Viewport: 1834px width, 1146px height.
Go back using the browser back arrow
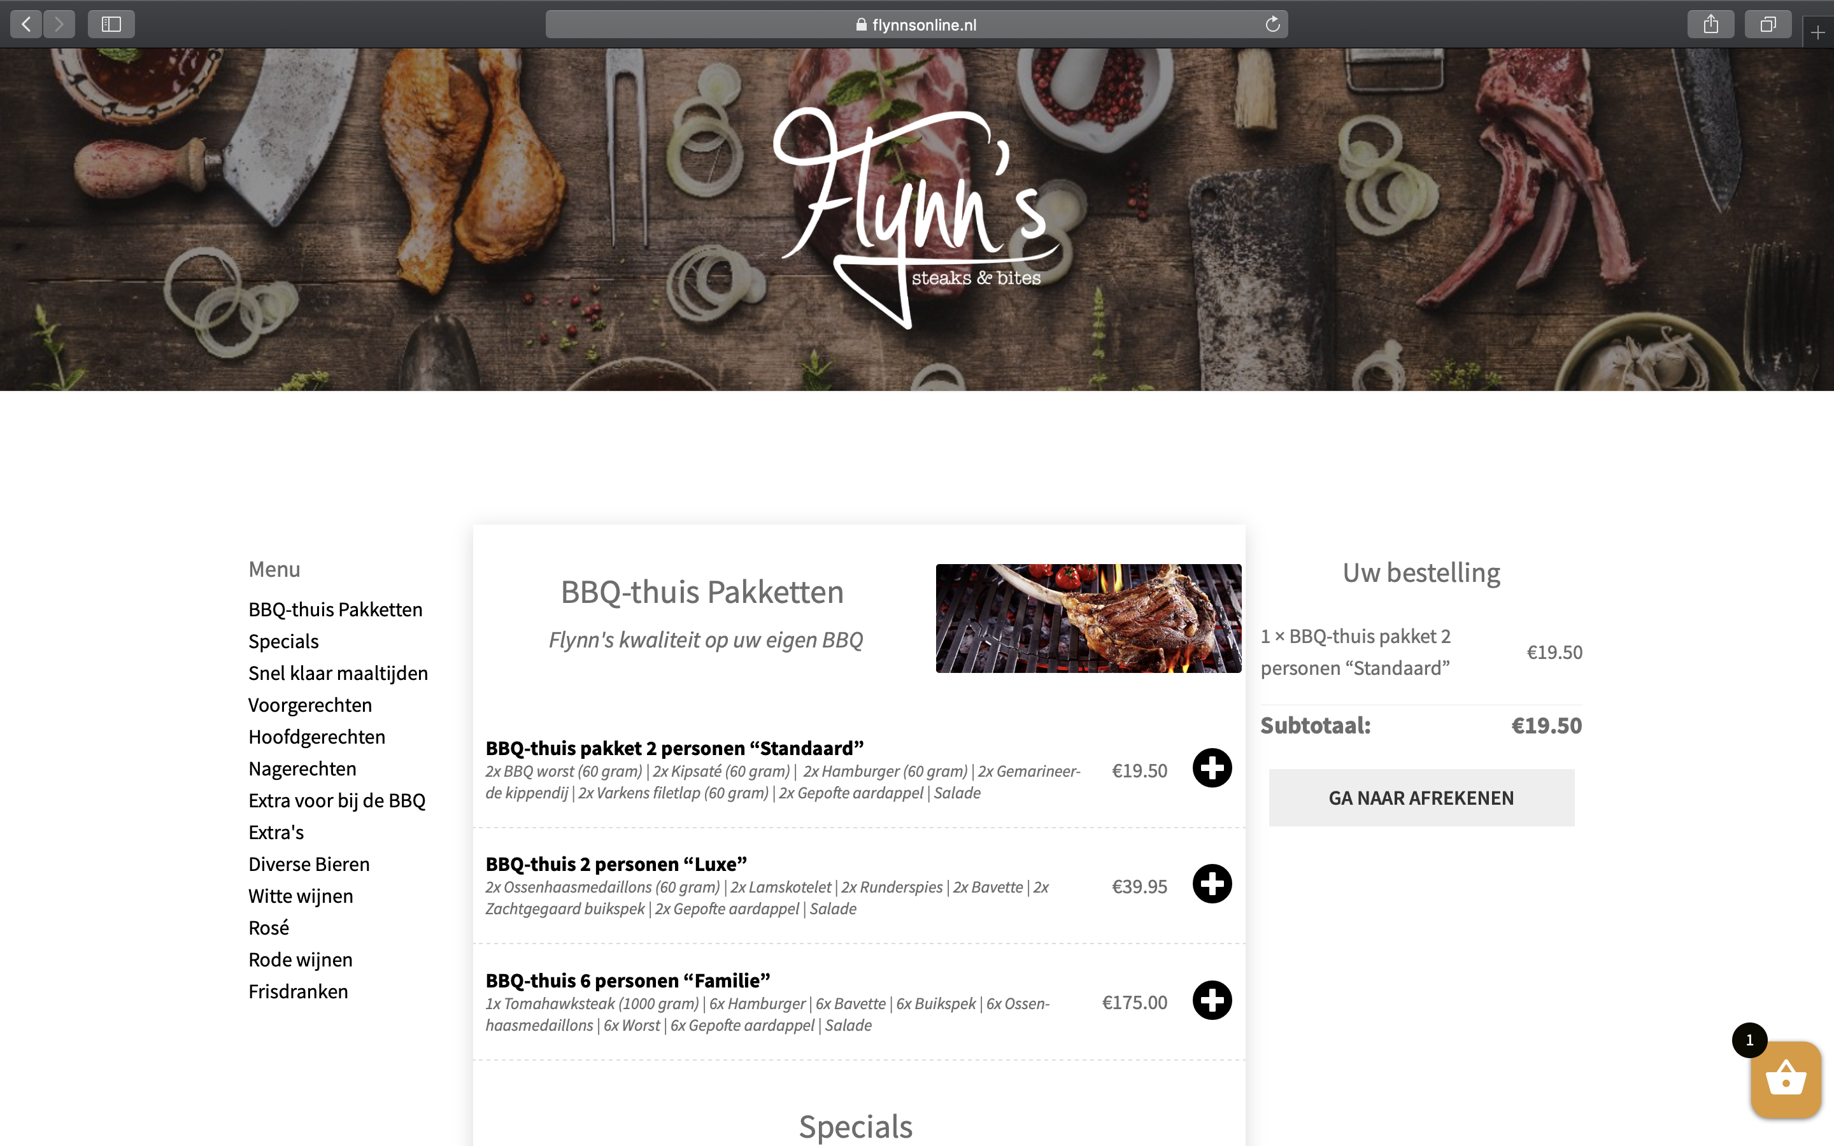point(25,24)
